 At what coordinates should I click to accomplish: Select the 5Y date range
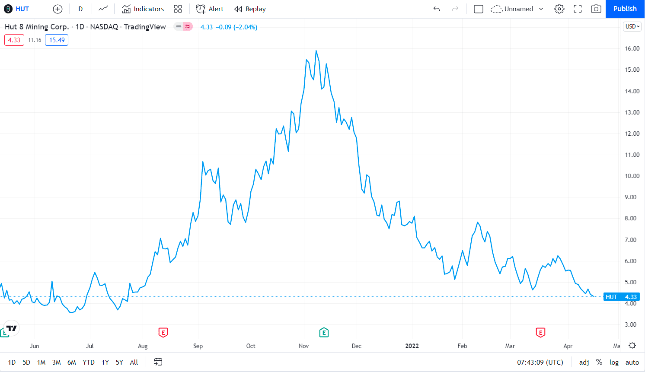click(x=119, y=362)
